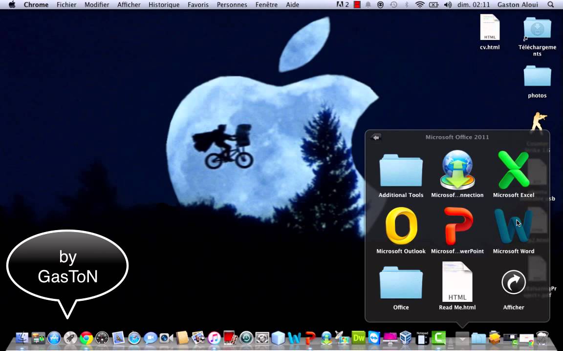Open the Fenêtre menu
Viewport: 563px width, 351px height.
click(266, 5)
